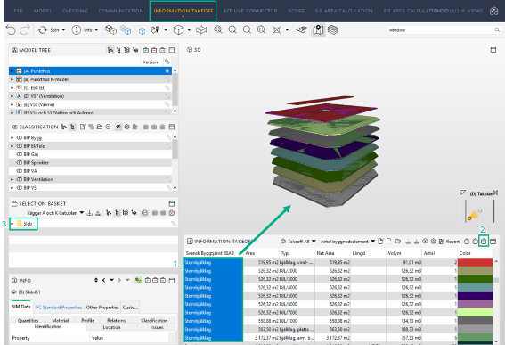Select the (D) V57 (Ventilation) model row
The height and width of the screenshot is (345, 505).
(x=90, y=96)
